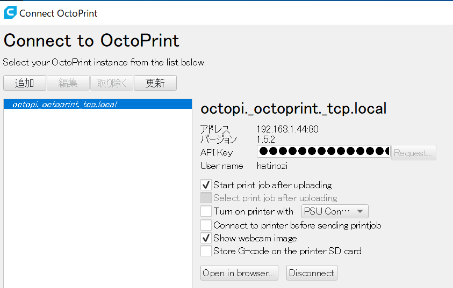Viewport: 453px width, 288px height.
Task: Click the dropdown arrow next to PSU Con…
Action: [360, 211]
